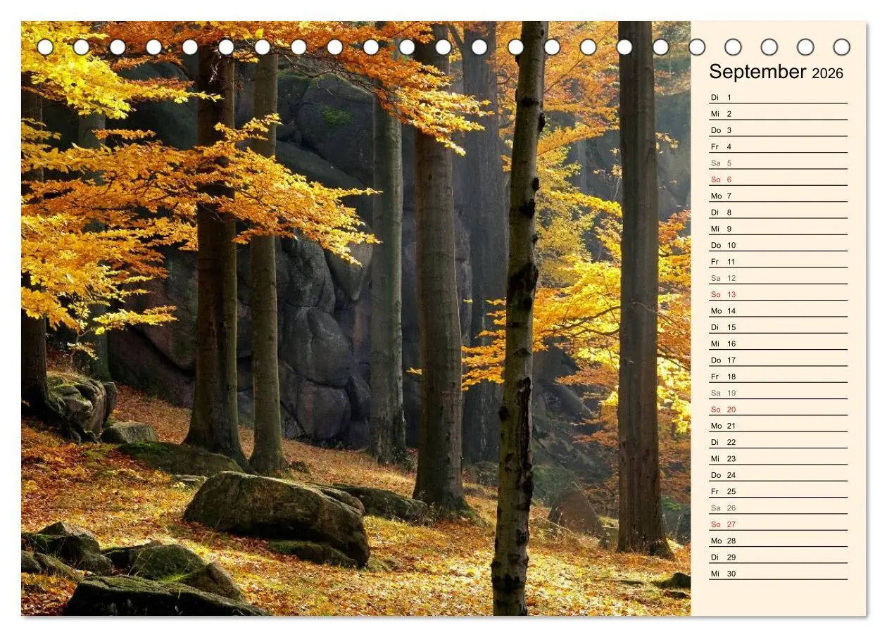Screen dimensions: 887x637
Task: Select the red row So 13
Action: [x=778, y=294]
